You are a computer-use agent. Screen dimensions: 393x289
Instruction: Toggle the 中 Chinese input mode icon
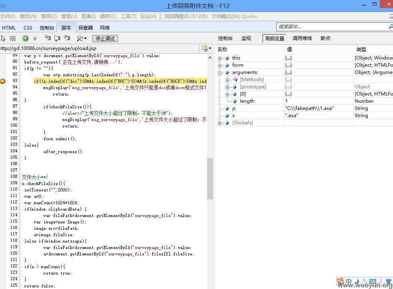349,281
